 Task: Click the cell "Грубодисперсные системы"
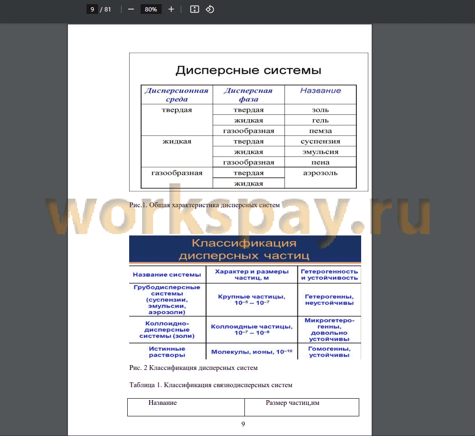tap(167, 300)
